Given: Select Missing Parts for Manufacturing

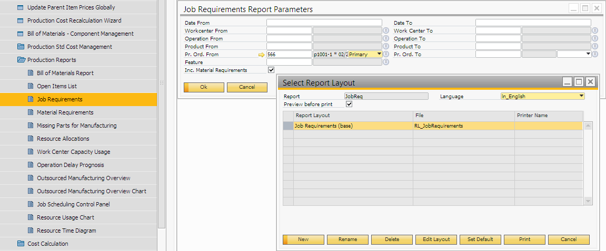Looking at the screenshot, I should (76, 125).
